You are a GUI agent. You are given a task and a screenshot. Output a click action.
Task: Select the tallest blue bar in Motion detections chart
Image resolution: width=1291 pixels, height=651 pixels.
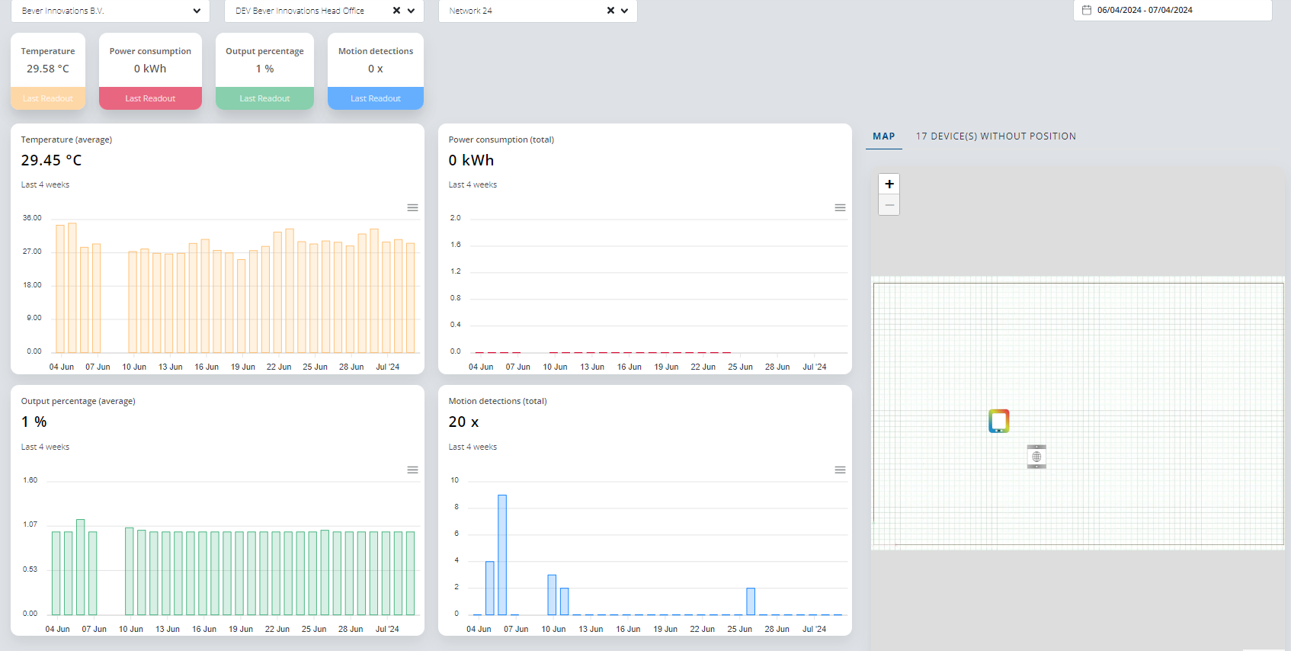[502, 555]
